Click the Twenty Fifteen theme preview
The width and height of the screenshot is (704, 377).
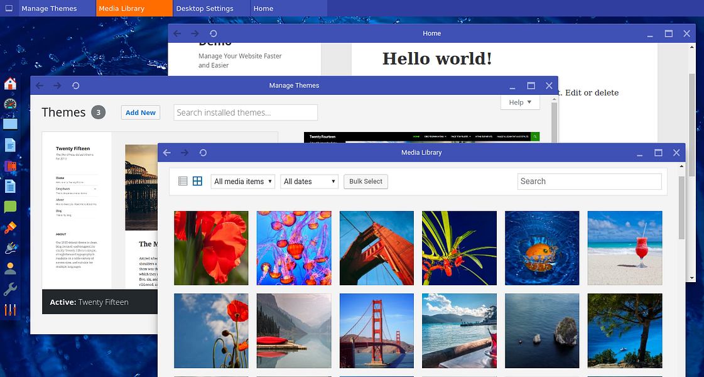100,210
